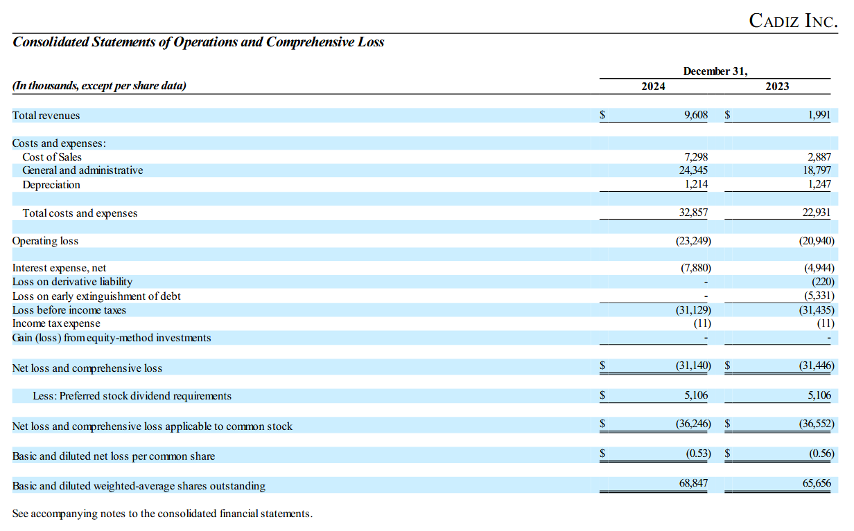Select weighted-average shares value 68,847
This screenshot has width=854, height=531.
pyautogui.click(x=694, y=483)
